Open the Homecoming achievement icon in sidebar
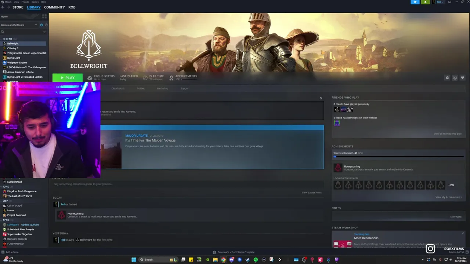Viewport: 470px width, 264px height. (338, 168)
